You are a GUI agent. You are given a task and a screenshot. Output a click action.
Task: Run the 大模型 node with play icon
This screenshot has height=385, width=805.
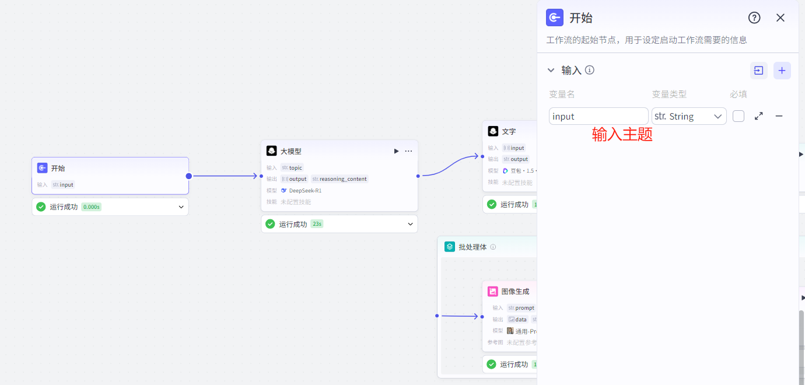tap(396, 151)
